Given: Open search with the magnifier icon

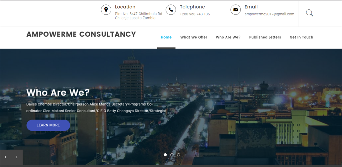Looking at the screenshot, I should [310, 13].
